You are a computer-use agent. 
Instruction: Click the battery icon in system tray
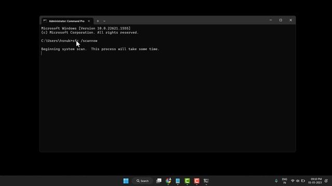pyautogui.click(x=303, y=181)
